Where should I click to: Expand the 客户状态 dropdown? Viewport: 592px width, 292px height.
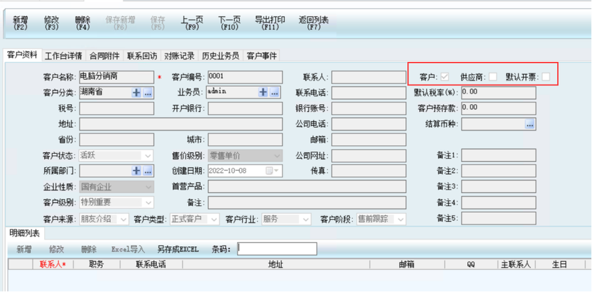147,155
